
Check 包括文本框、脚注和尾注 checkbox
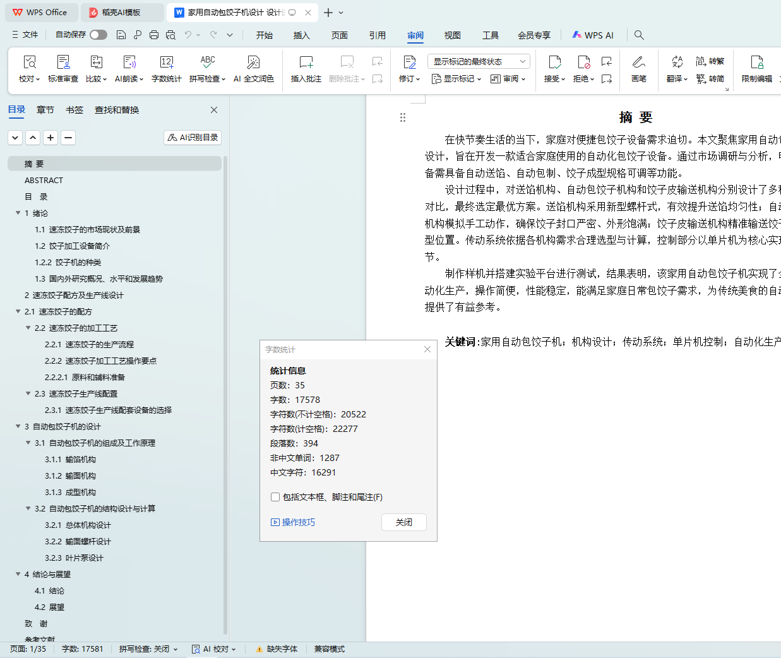(275, 497)
